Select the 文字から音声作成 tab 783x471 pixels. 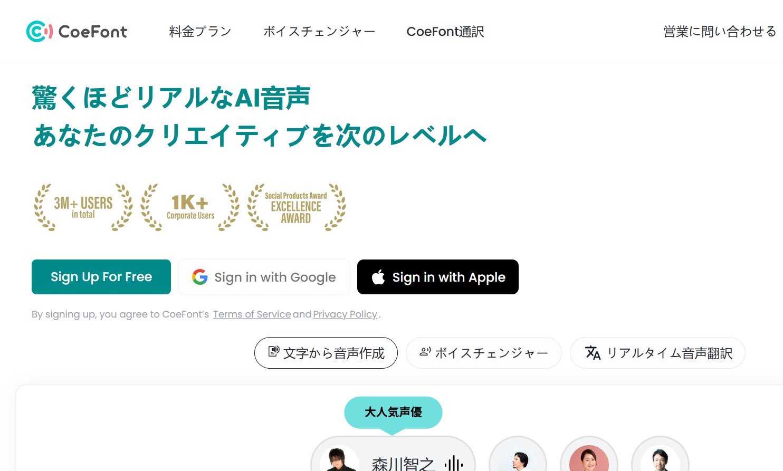tap(326, 353)
